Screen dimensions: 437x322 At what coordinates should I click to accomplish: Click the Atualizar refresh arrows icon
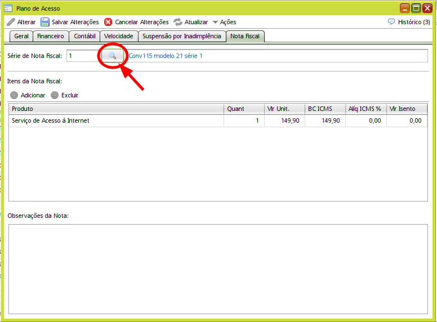pos(178,22)
